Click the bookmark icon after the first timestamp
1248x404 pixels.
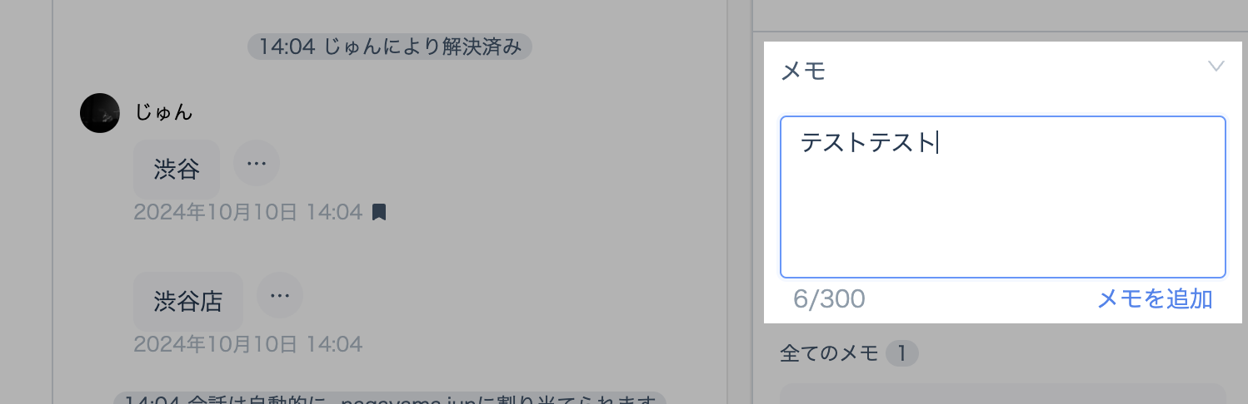pyautogui.click(x=379, y=212)
